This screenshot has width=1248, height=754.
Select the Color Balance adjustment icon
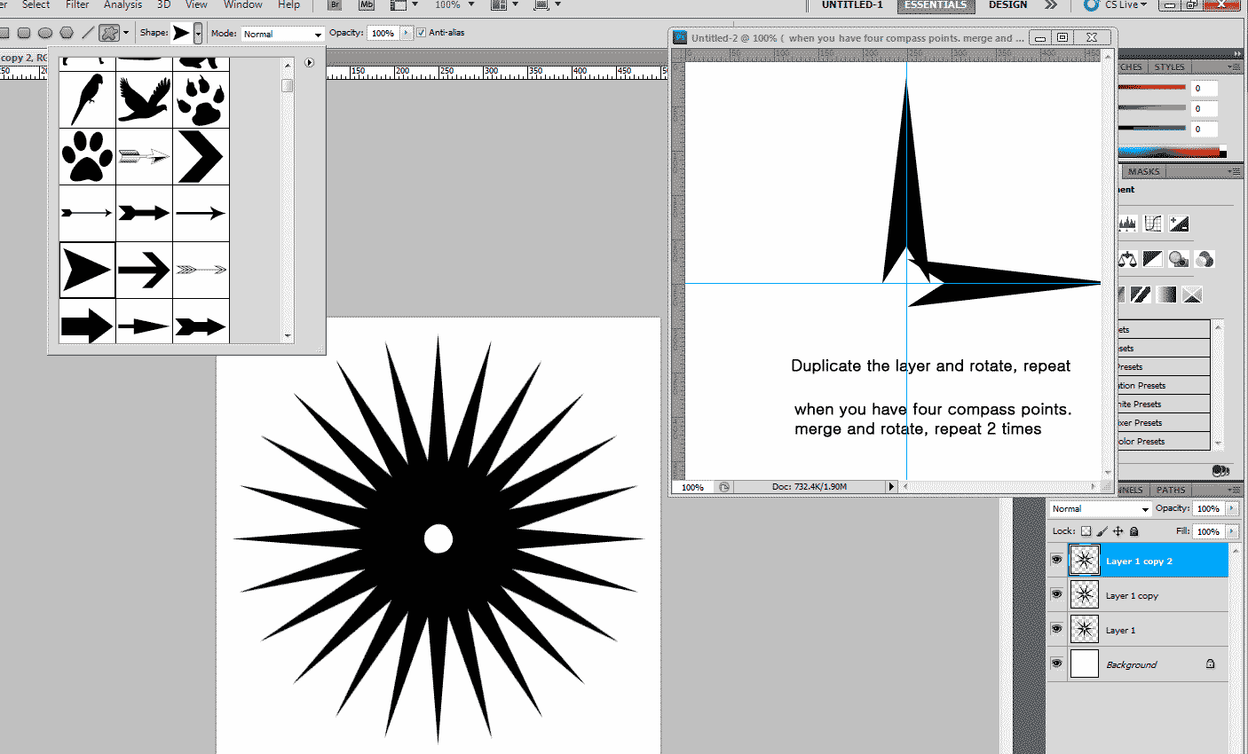point(1127,258)
